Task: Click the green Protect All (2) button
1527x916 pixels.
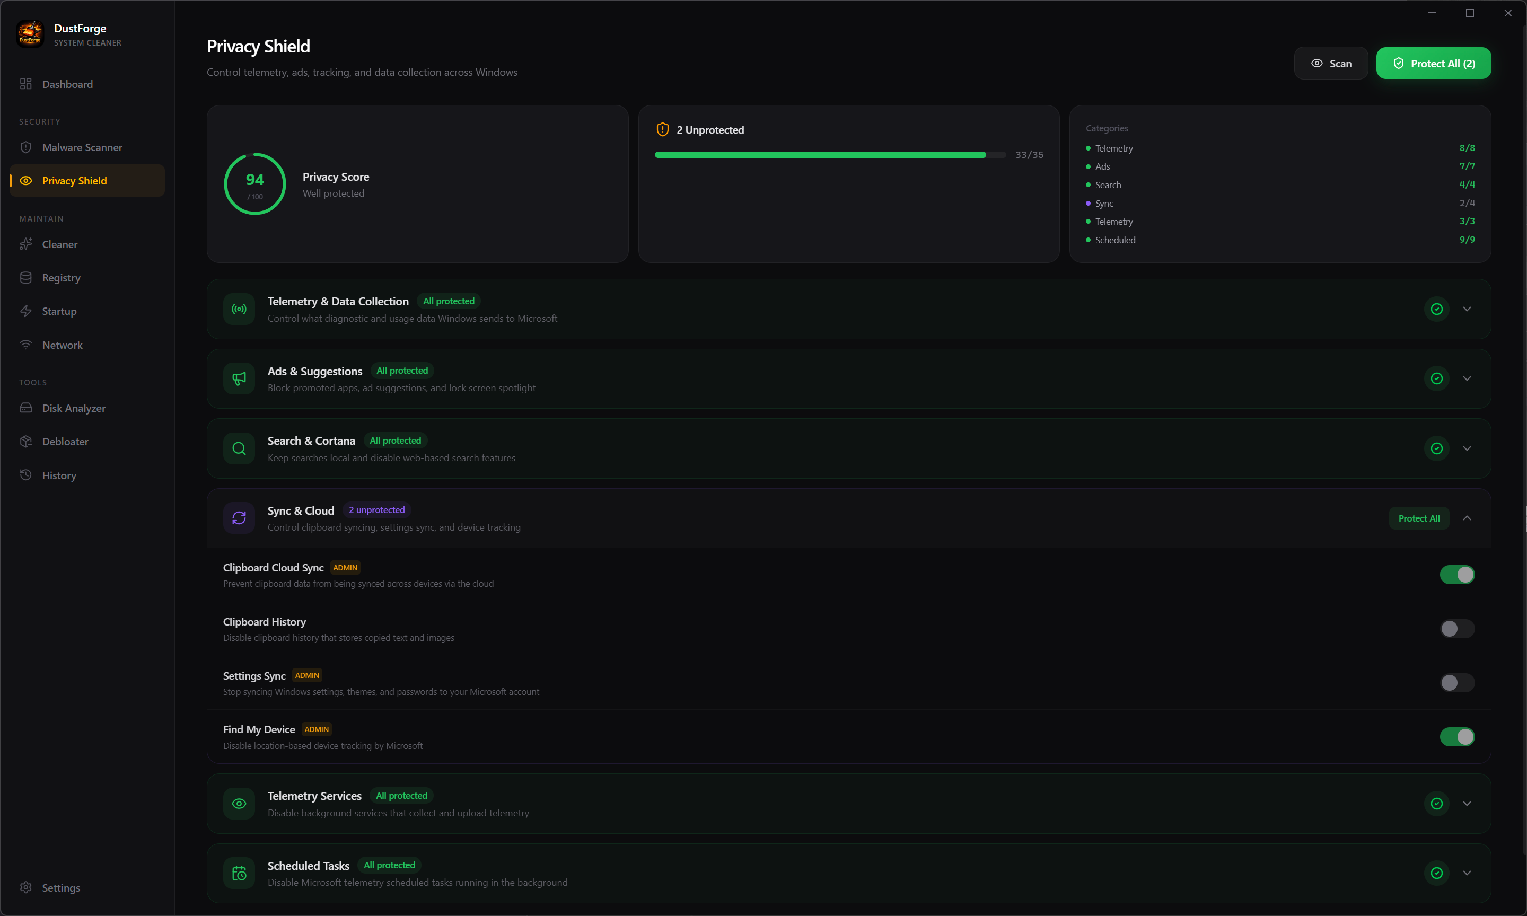Action: (1433, 64)
